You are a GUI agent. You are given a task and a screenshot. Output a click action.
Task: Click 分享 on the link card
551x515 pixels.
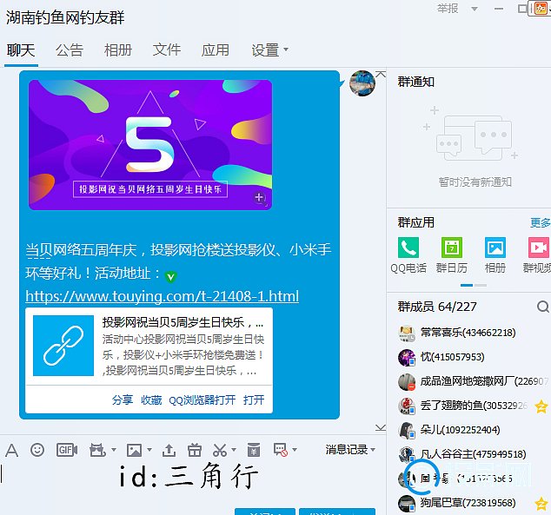pos(123,399)
